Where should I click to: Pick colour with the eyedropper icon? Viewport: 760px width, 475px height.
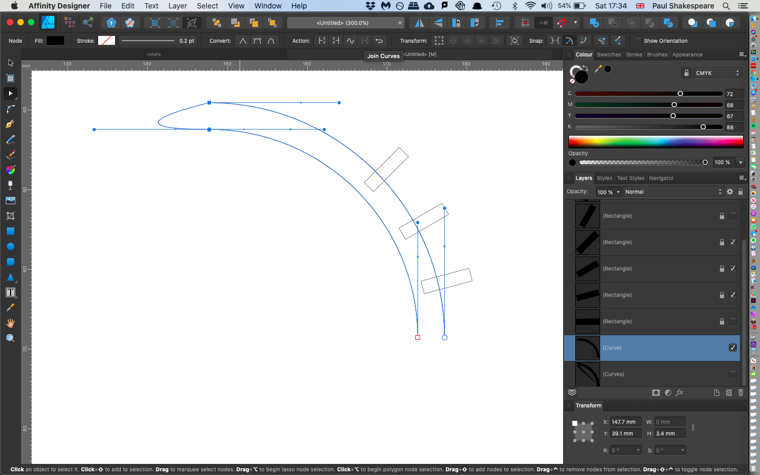tap(598, 69)
